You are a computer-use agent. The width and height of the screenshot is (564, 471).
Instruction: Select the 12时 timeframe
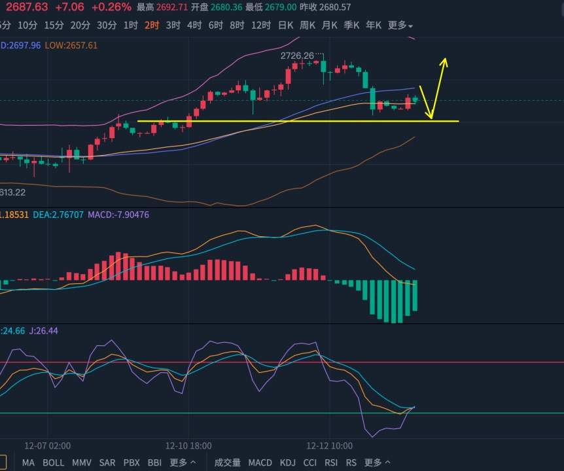[261, 25]
